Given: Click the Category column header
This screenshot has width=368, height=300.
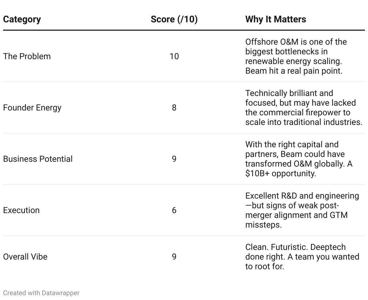Looking at the screenshot, I should point(22,19).
